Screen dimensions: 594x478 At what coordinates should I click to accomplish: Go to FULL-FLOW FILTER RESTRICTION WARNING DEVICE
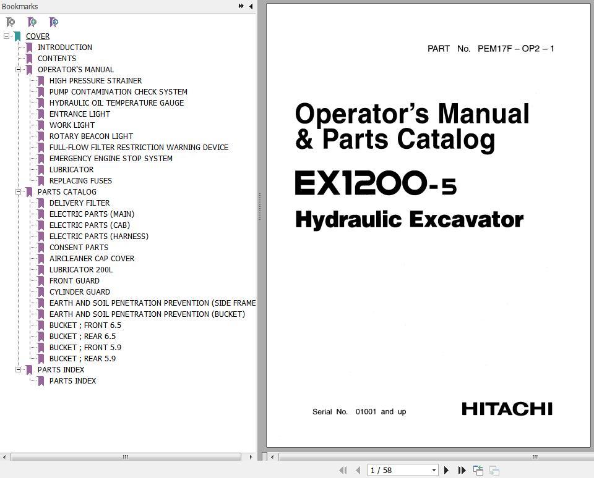point(139,148)
